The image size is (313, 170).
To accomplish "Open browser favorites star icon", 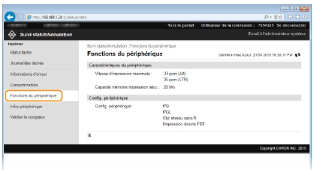I will [x=298, y=17].
